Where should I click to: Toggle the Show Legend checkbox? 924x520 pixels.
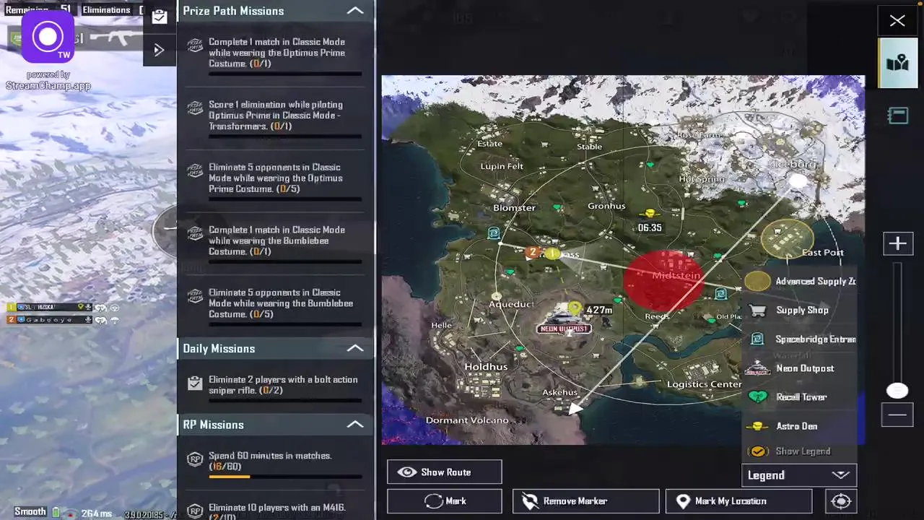click(758, 451)
